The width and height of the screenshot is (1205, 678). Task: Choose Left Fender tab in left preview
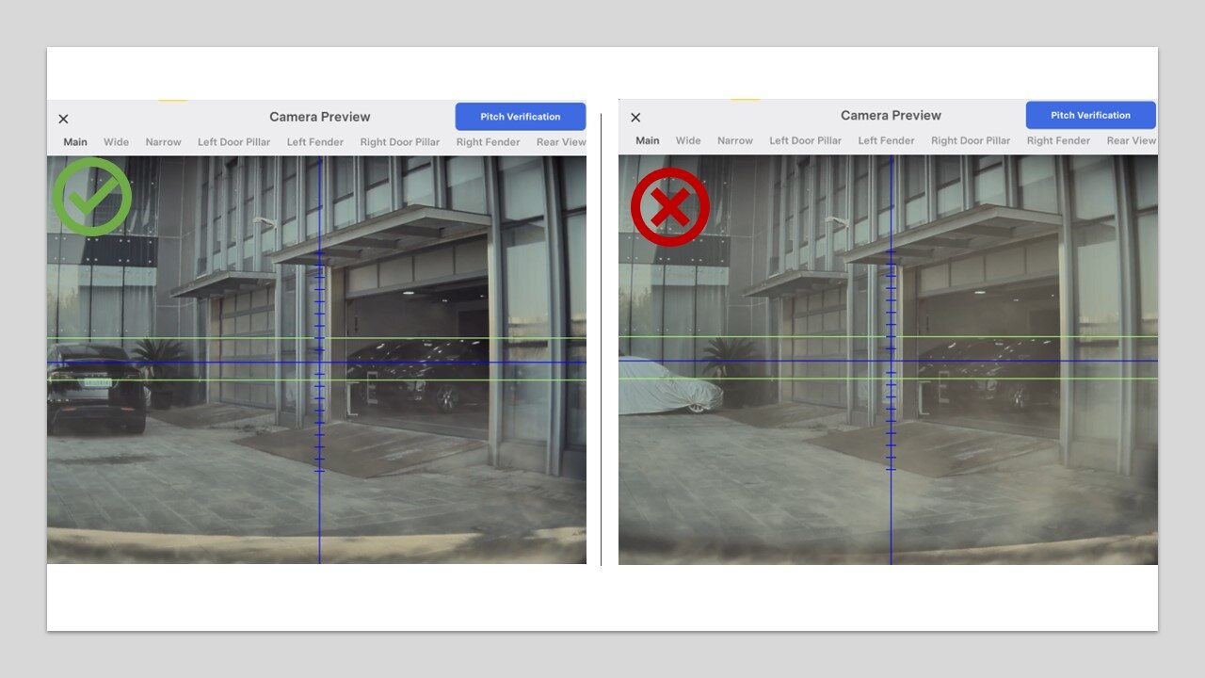[315, 142]
